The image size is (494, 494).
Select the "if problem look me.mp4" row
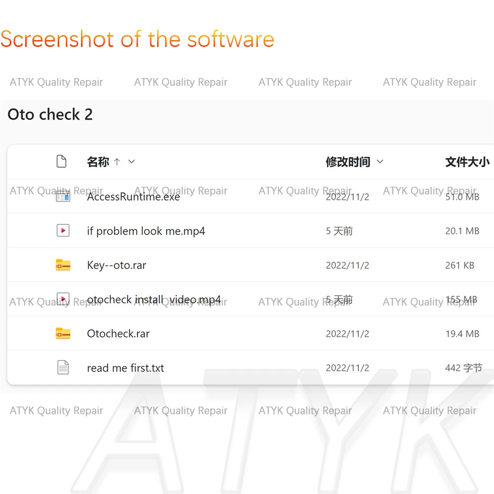coord(146,230)
